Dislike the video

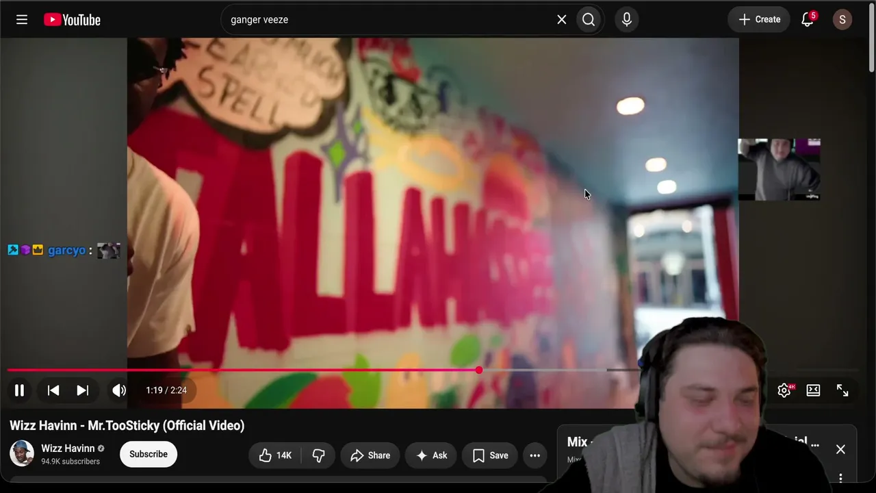(x=318, y=455)
